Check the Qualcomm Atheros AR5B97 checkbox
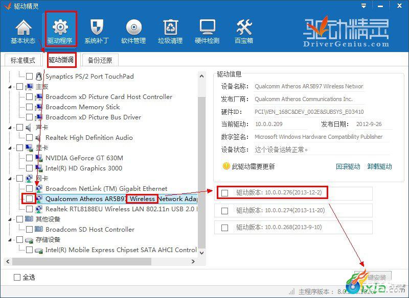Viewport: 409px width, 298px height. point(30,199)
